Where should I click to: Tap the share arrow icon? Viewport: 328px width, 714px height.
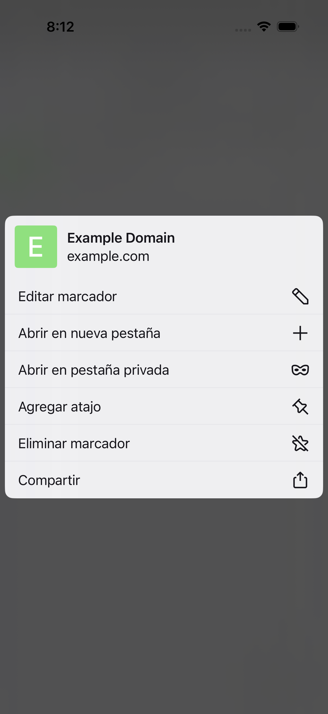pyautogui.click(x=300, y=480)
